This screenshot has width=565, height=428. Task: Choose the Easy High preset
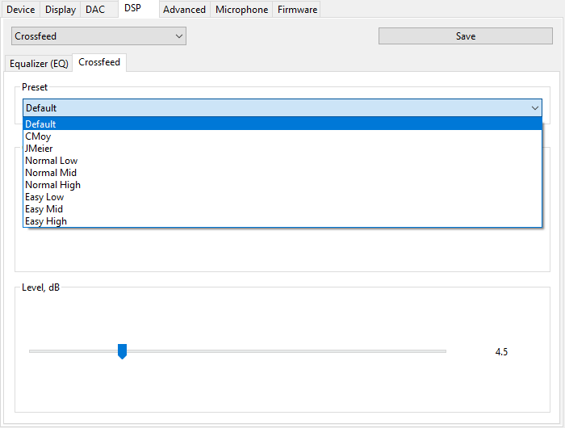46,221
